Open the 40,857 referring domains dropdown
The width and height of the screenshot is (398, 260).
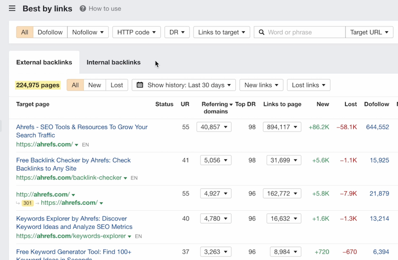214,127
